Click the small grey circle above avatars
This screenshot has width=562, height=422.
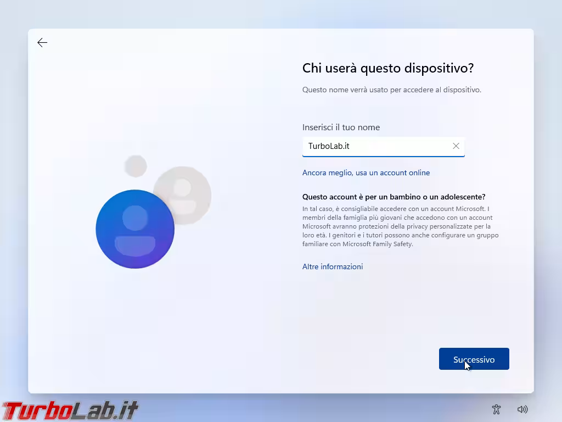tap(136, 165)
